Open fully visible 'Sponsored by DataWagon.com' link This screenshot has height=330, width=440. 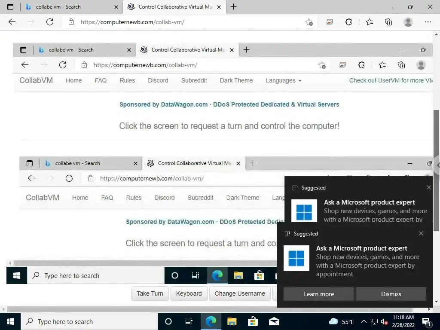[x=229, y=104]
